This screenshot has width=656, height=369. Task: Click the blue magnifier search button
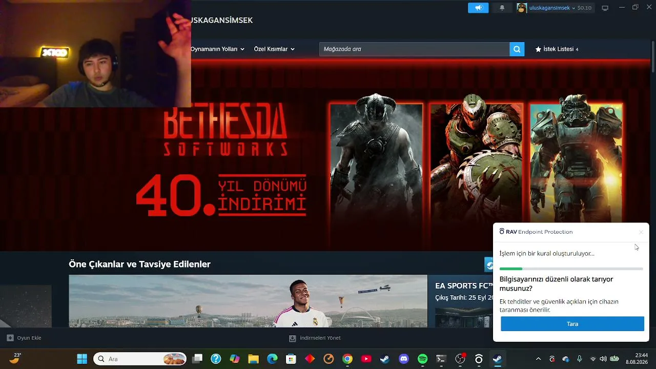tap(517, 49)
